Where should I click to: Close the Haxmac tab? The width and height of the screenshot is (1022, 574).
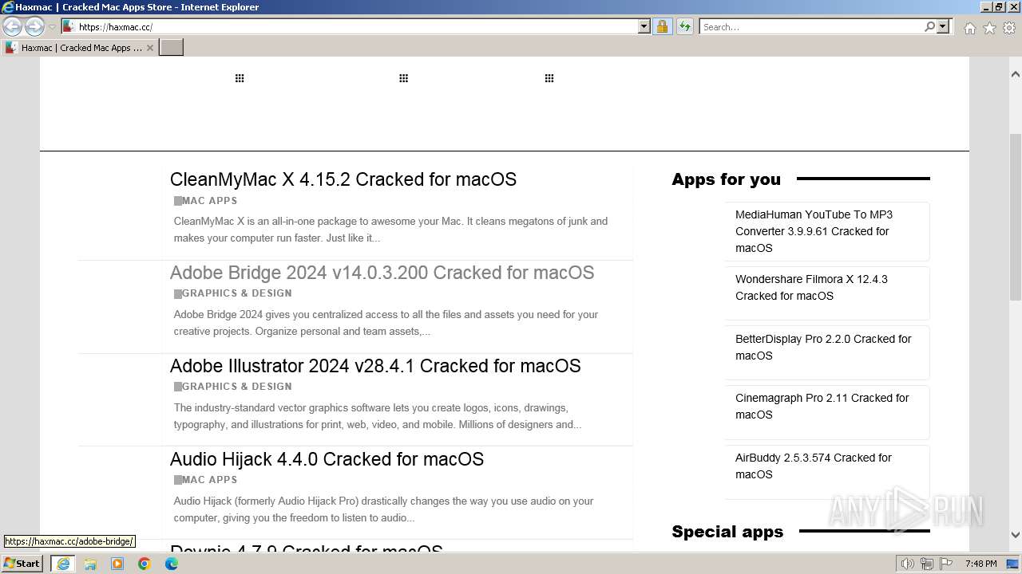pyautogui.click(x=149, y=48)
